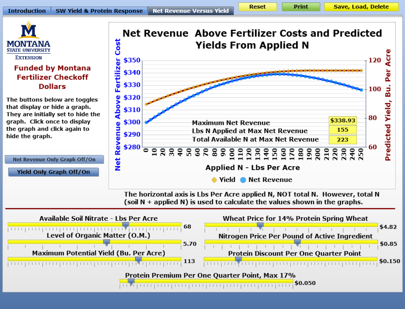Click the wheat price value $4.82
The height and width of the screenshot is (309, 405).
(388, 227)
